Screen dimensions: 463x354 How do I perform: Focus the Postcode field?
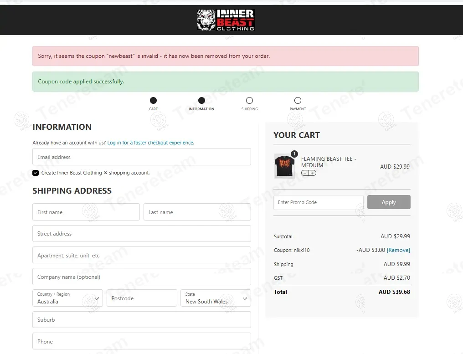pos(142,298)
